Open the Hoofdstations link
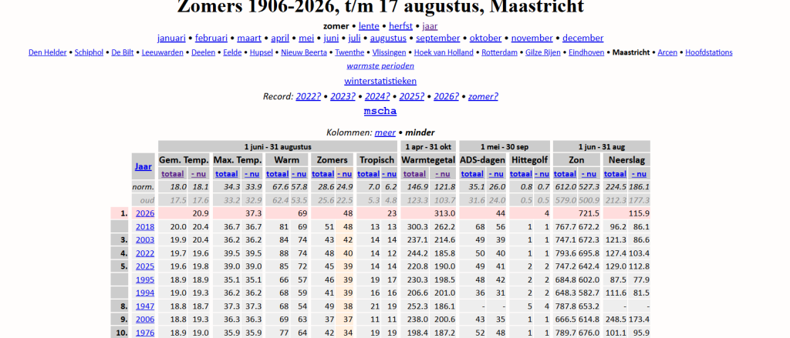Image resolution: width=790 pixels, height=338 pixels. [x=709, y=52]
